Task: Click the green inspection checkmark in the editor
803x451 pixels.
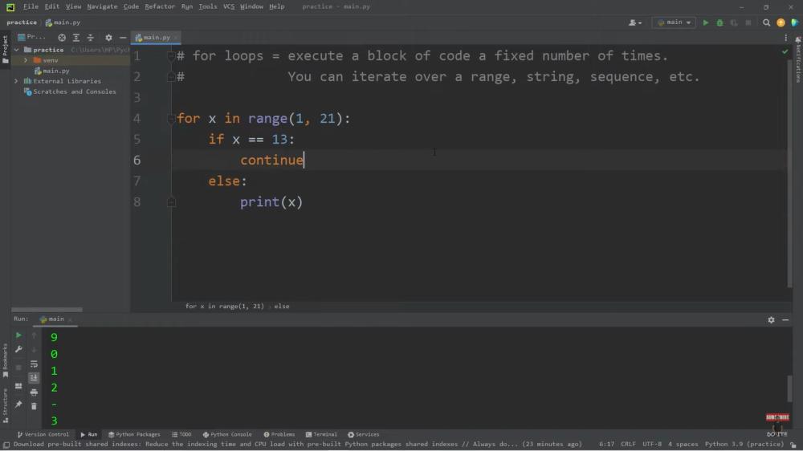Action: tap(785, 51)
